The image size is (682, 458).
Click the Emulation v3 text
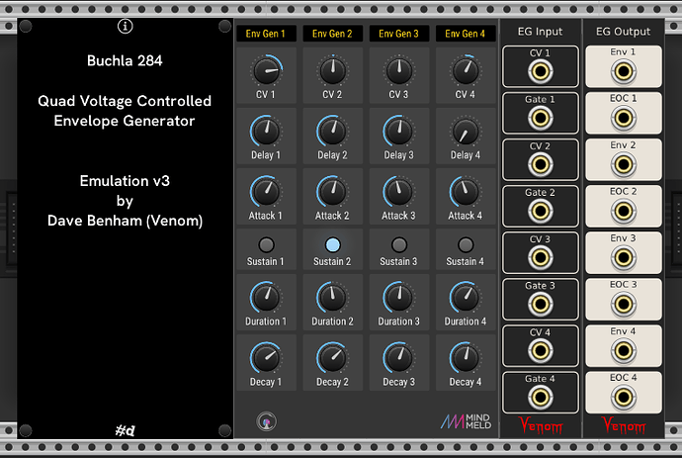pos(125,181)
